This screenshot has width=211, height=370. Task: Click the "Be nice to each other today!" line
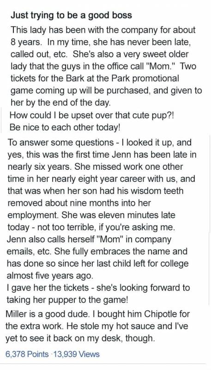pos(65,128)
